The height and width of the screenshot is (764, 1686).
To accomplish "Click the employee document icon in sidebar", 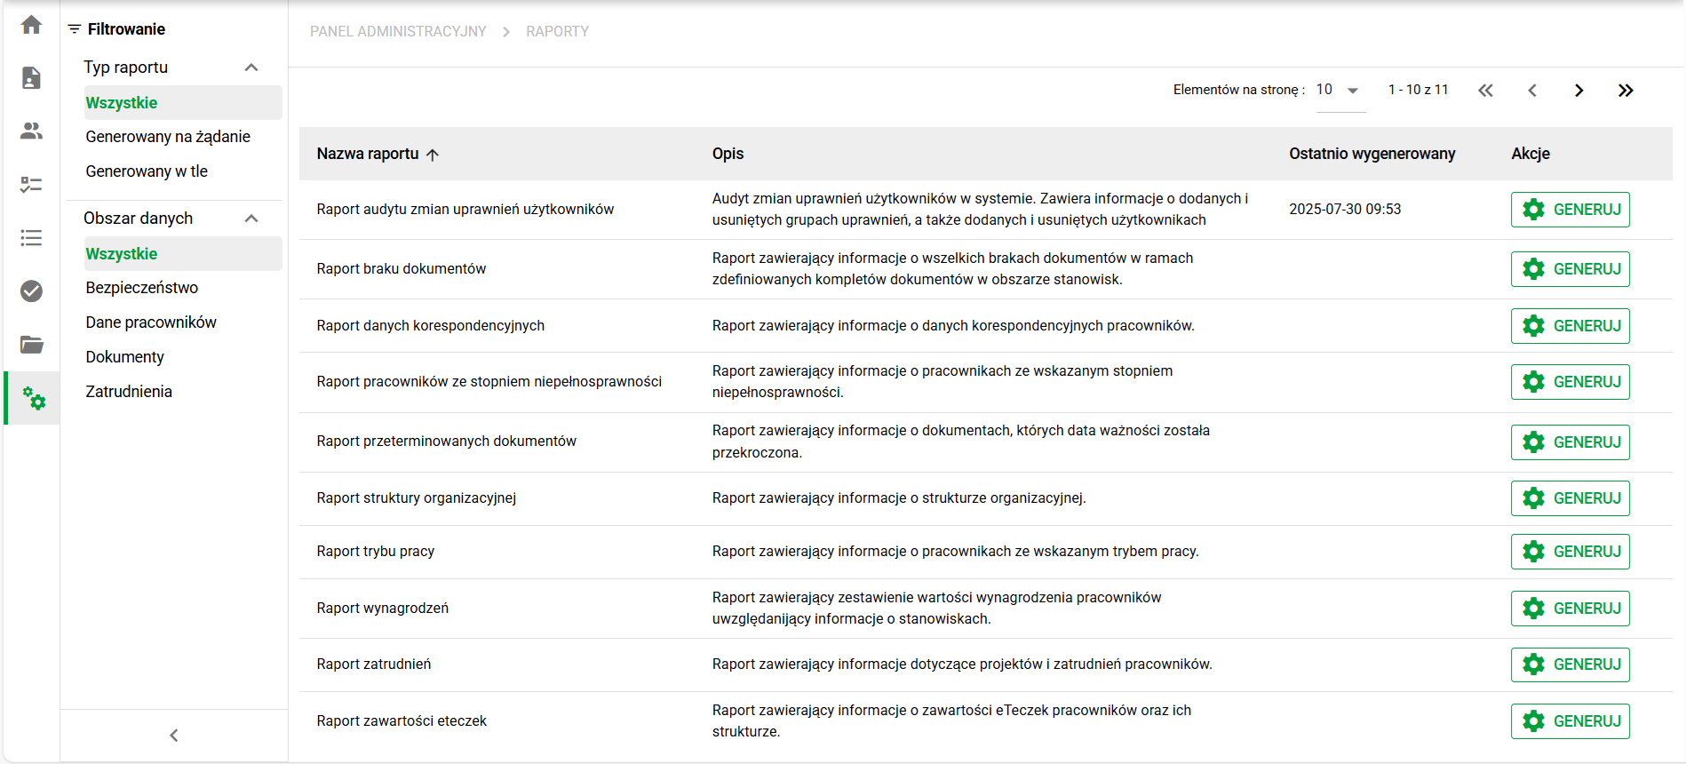I will (31, 78).
